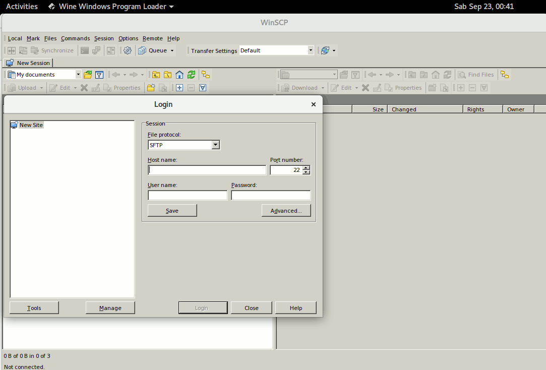This screenshot has width=546, height=370.
Task: Decrease the port number with the down arrow
Action: (x=306, y=172)
